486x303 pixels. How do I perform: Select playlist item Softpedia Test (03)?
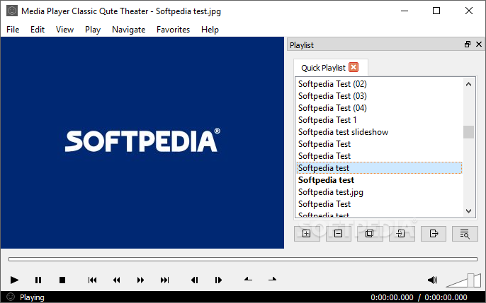tap(379, 96)
